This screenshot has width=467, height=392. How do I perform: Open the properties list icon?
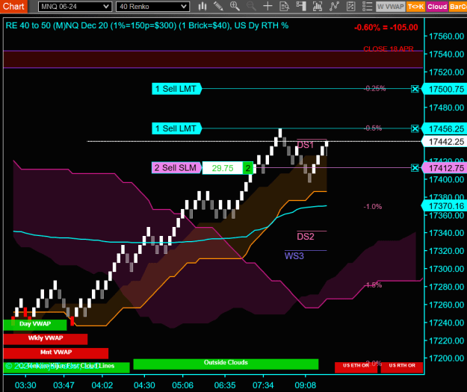(x=367, y=6)
